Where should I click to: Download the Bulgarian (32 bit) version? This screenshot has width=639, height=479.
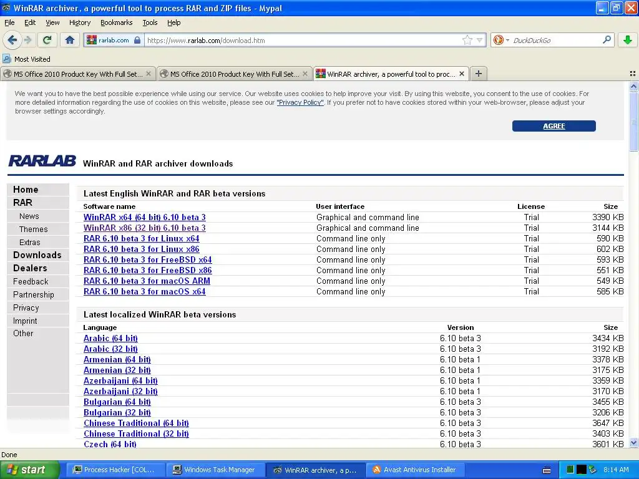tap(117, 412)
